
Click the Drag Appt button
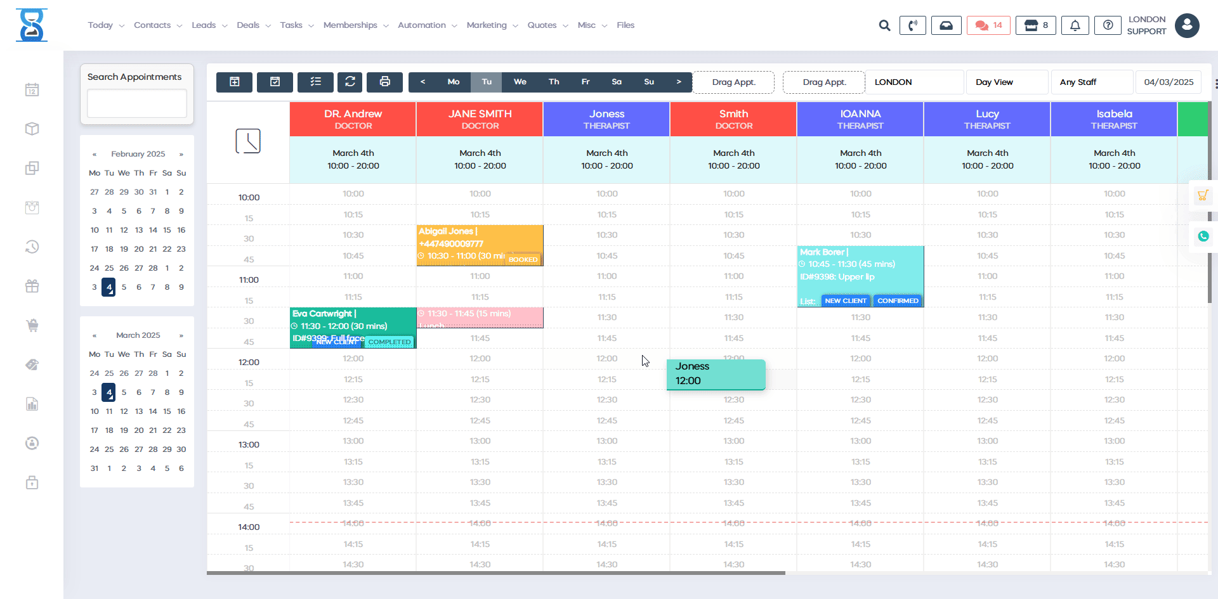coord(733,82)
